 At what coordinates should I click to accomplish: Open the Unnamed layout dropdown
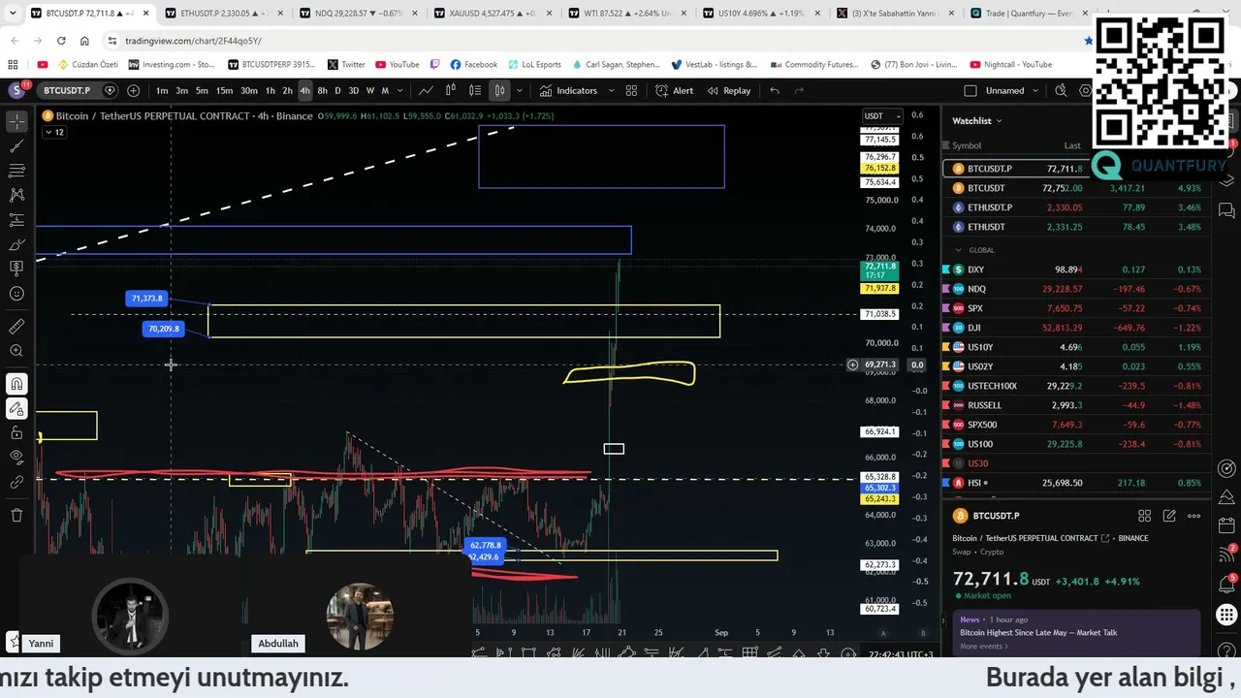point(1034,90)
